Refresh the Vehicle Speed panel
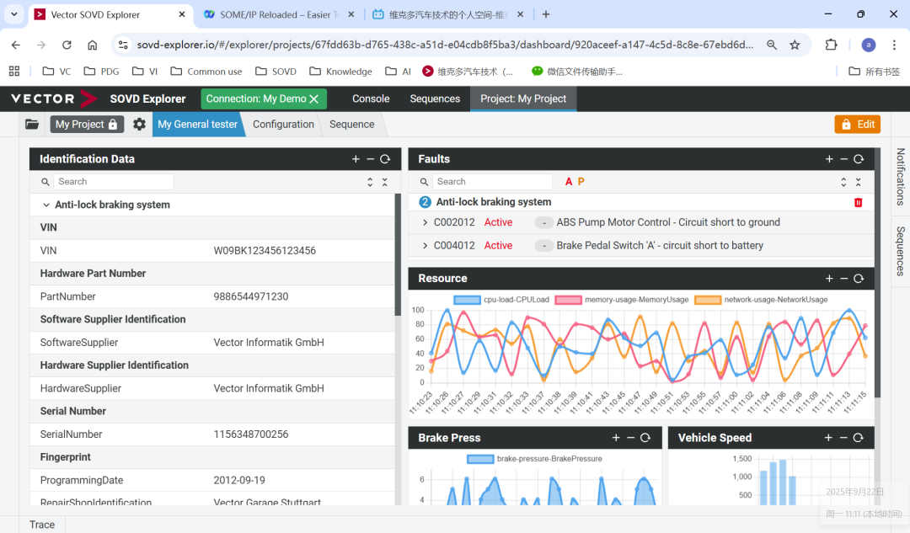This screenshot has width=910, height=533. click(858, 438)
